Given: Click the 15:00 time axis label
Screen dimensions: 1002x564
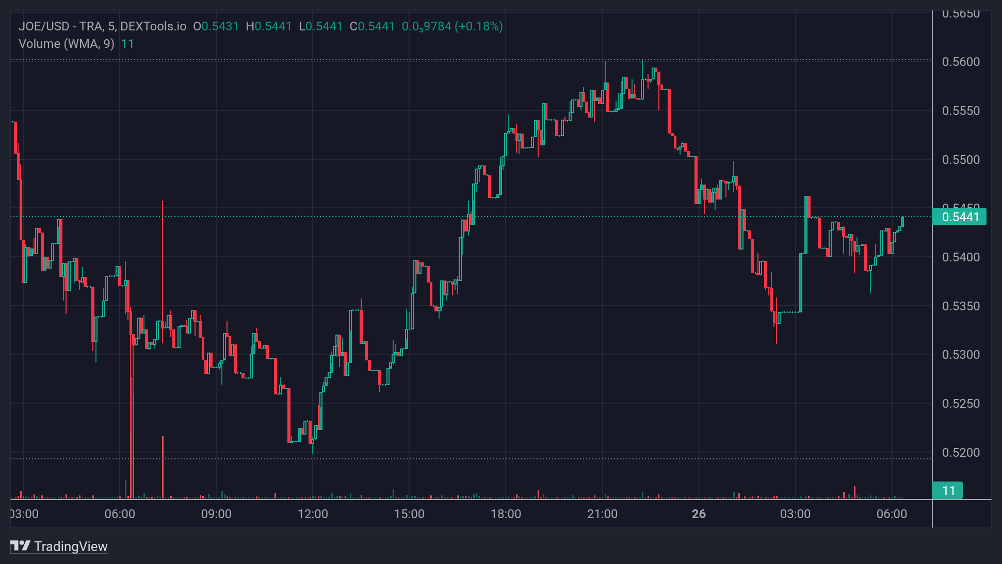Looking at the screenshot, I should coord(409,514).
